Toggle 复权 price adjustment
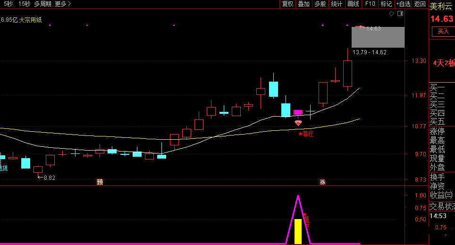Screen dimensions: 455x245 click(x=287, y=4)
